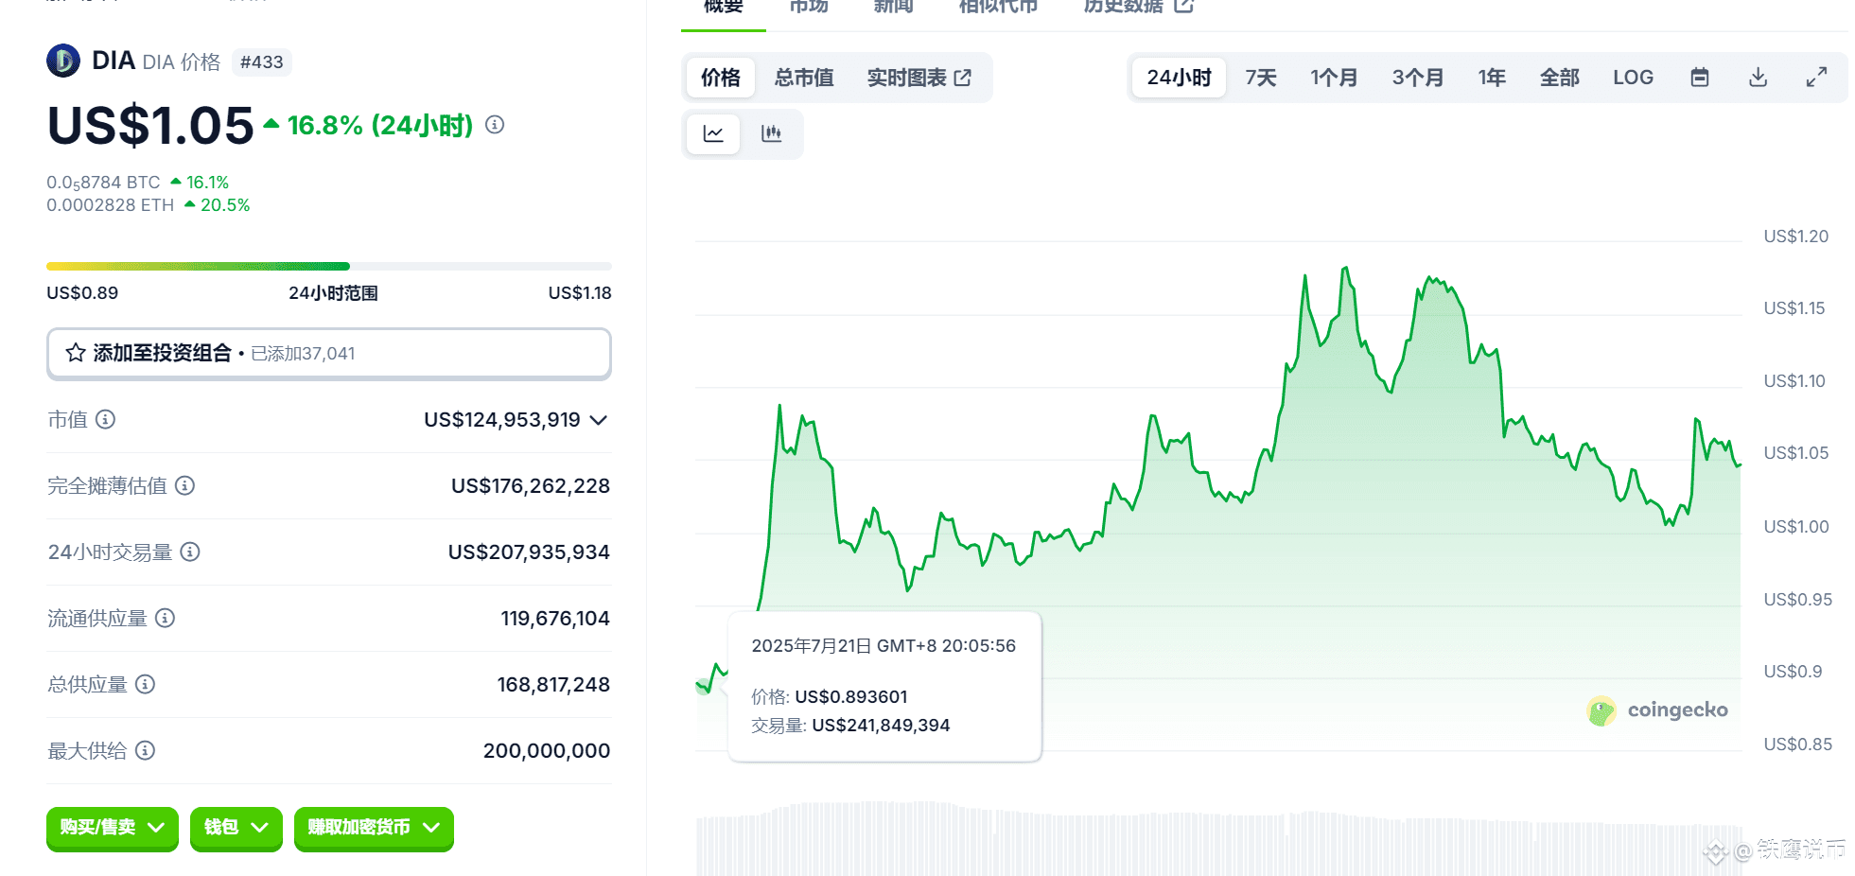Image resolution: width=1855 pixels, height=876 pixels.
Task: Toggle the LOG scale option
Action: pyautogui.click(x=1633, y=78)
